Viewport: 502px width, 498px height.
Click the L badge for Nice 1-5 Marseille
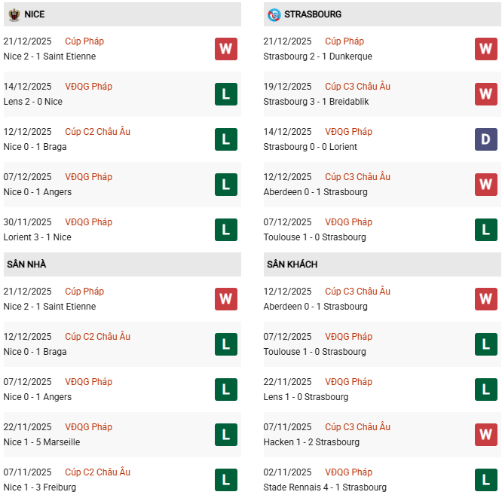pyautogui.click(x=225, y=435)
